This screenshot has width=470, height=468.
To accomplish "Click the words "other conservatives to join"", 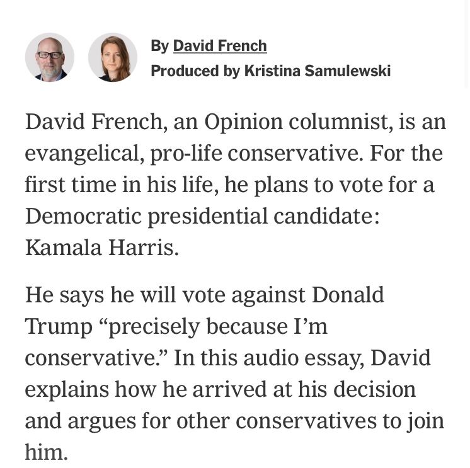I will point(310,421).
